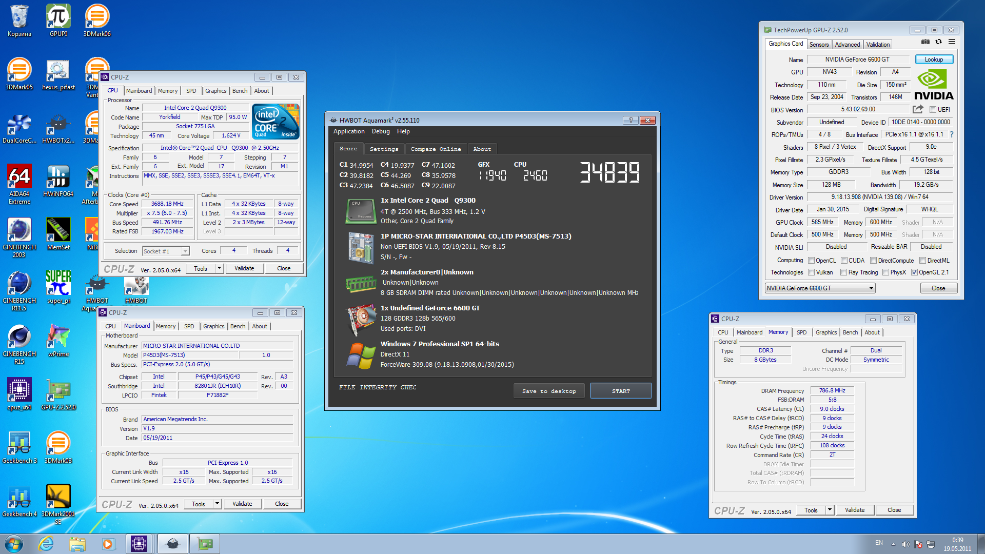
Task: Click the GPU Name field in GPU-Z
Action: 857,60
